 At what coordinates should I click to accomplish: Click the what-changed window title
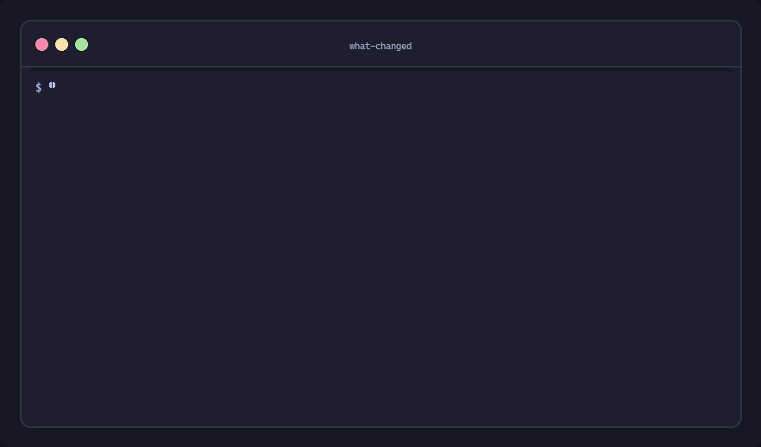[380, 46]
